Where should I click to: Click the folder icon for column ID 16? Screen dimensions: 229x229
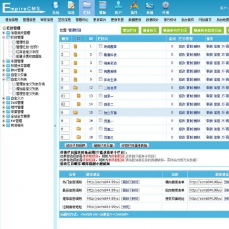coord(78,121)
